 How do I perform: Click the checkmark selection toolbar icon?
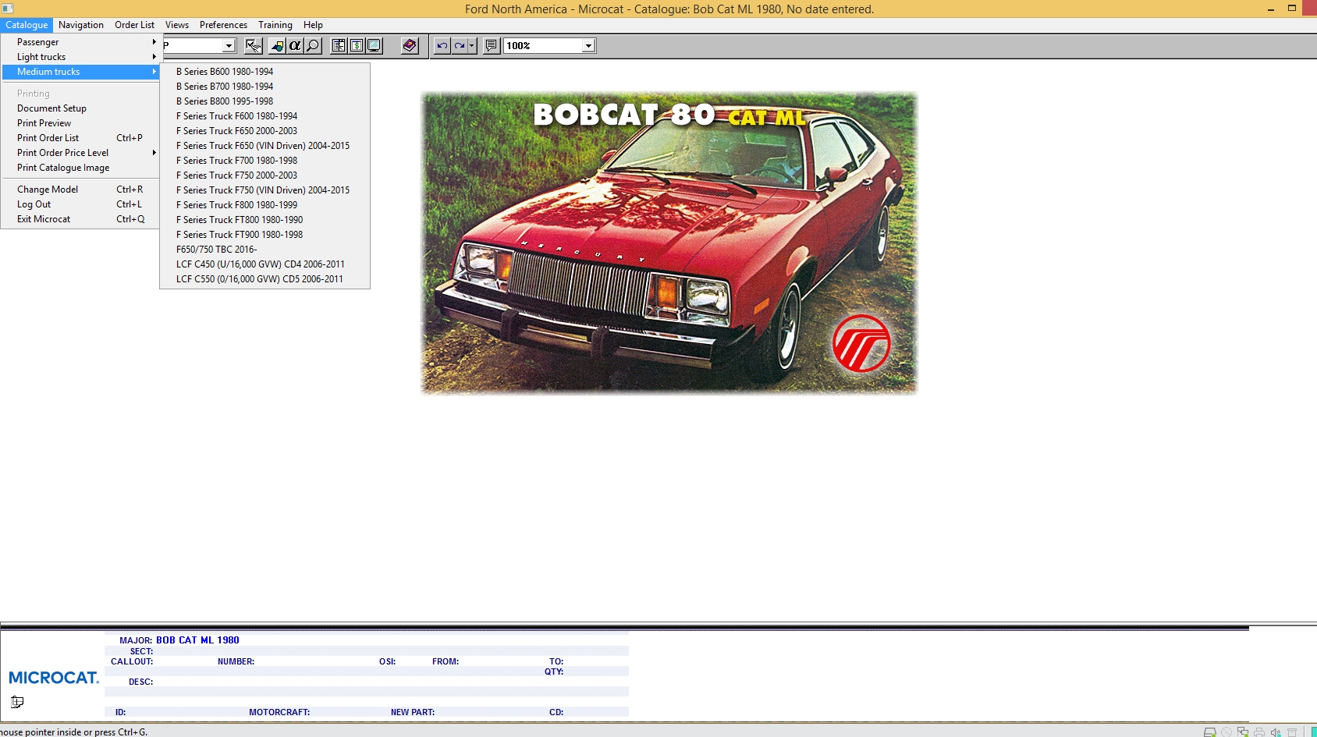(253, 46)
